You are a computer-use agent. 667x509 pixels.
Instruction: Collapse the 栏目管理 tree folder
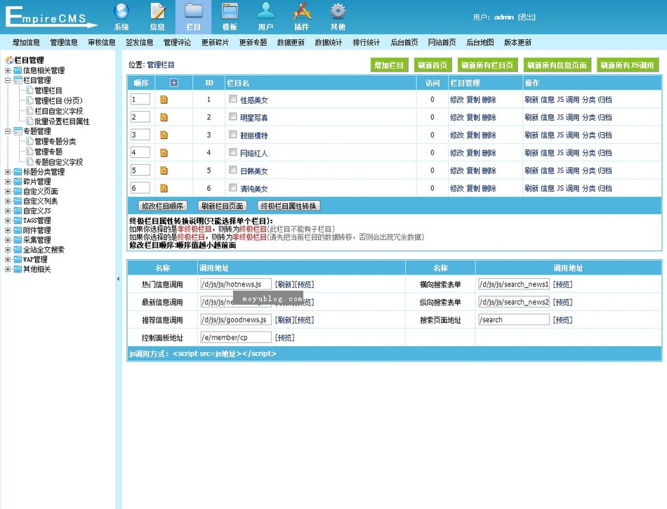8,80
